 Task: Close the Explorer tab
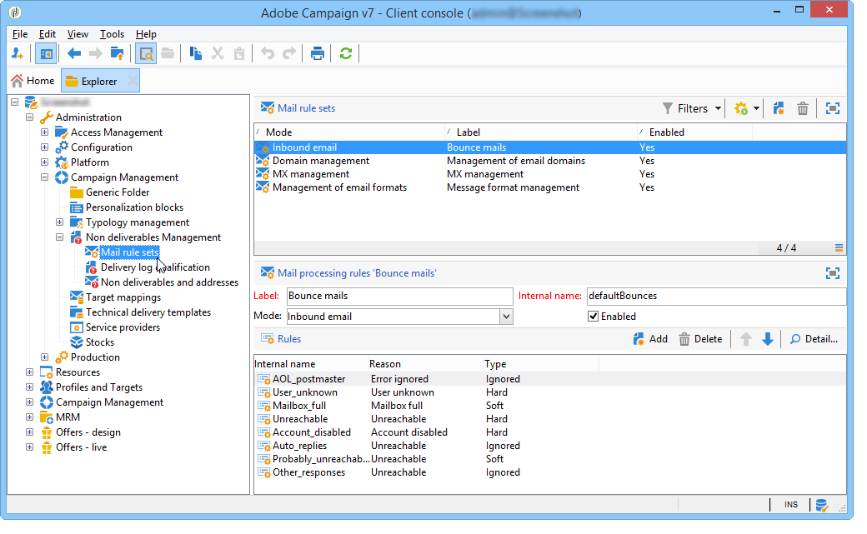[x=133, y=81]
